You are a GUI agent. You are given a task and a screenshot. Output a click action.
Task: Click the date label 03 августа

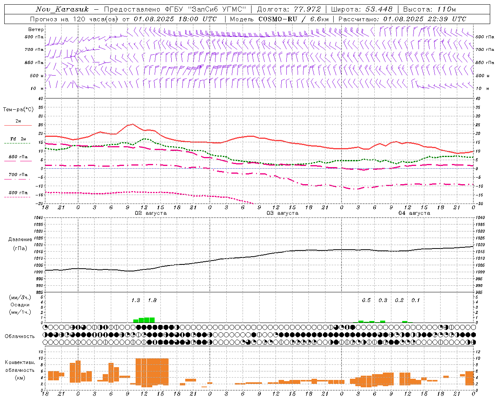(x=282, y=213)
